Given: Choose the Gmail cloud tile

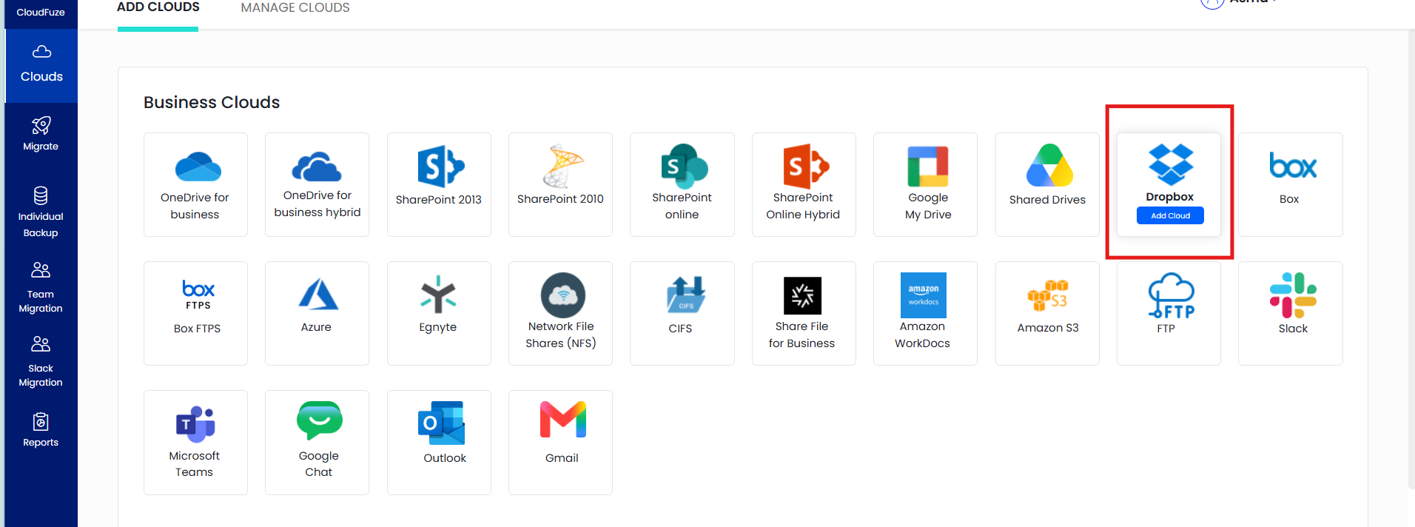Looking at the screenshot, I should 560,442.
